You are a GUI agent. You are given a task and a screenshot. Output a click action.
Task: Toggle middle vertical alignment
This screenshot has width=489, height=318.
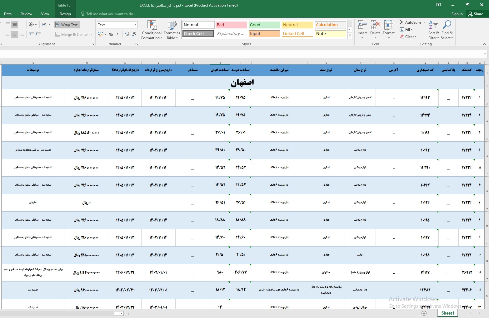pos(15,25)
